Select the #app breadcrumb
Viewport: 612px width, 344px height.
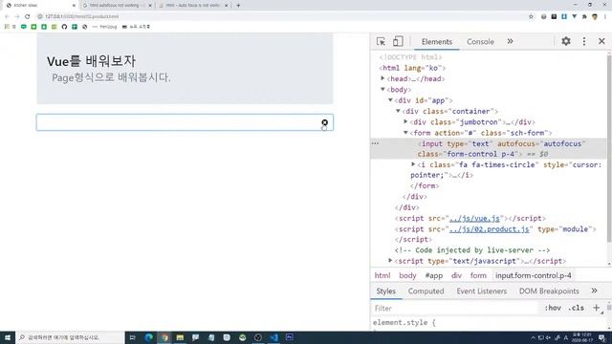pyautogui.click(x=433, y=275)
